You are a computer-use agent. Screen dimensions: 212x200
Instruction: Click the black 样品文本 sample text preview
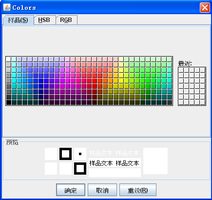(x=115, y=163)
